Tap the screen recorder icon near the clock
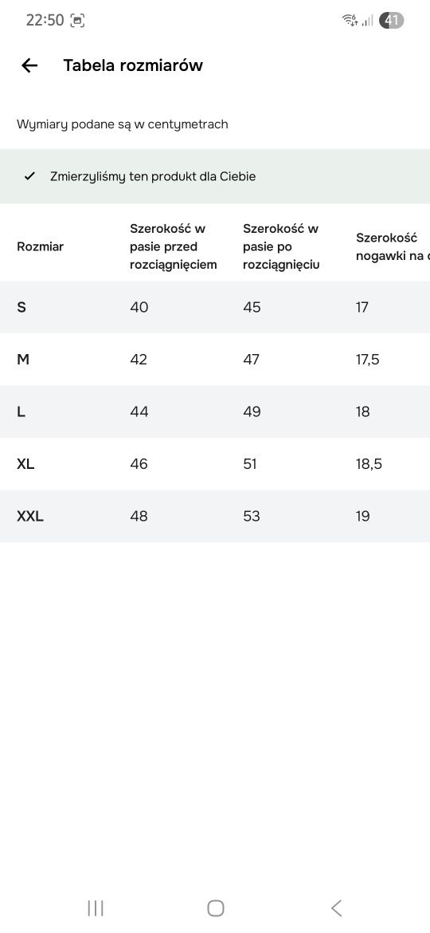This screenshot has height=933, width=430. coord(77,20)
